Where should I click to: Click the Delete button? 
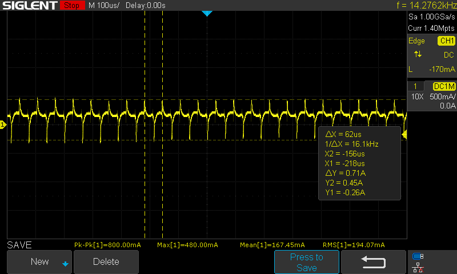click(x=106, y=261)
